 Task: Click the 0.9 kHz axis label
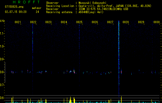point(2,59)
